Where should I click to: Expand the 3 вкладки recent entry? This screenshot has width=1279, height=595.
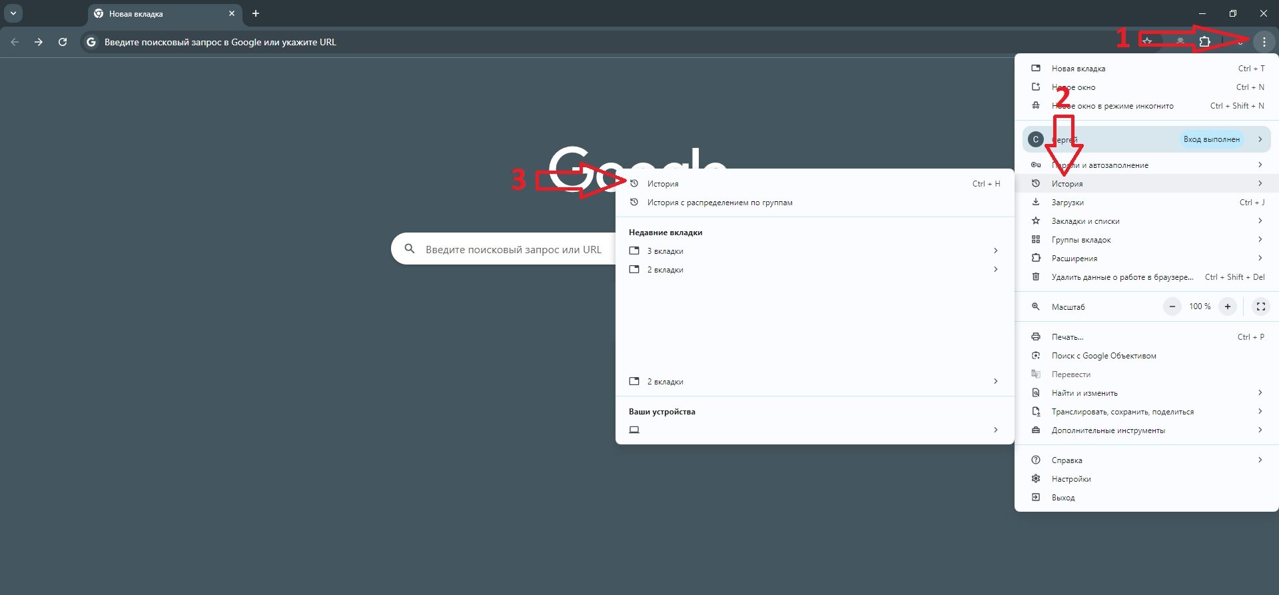click(815, 251)
